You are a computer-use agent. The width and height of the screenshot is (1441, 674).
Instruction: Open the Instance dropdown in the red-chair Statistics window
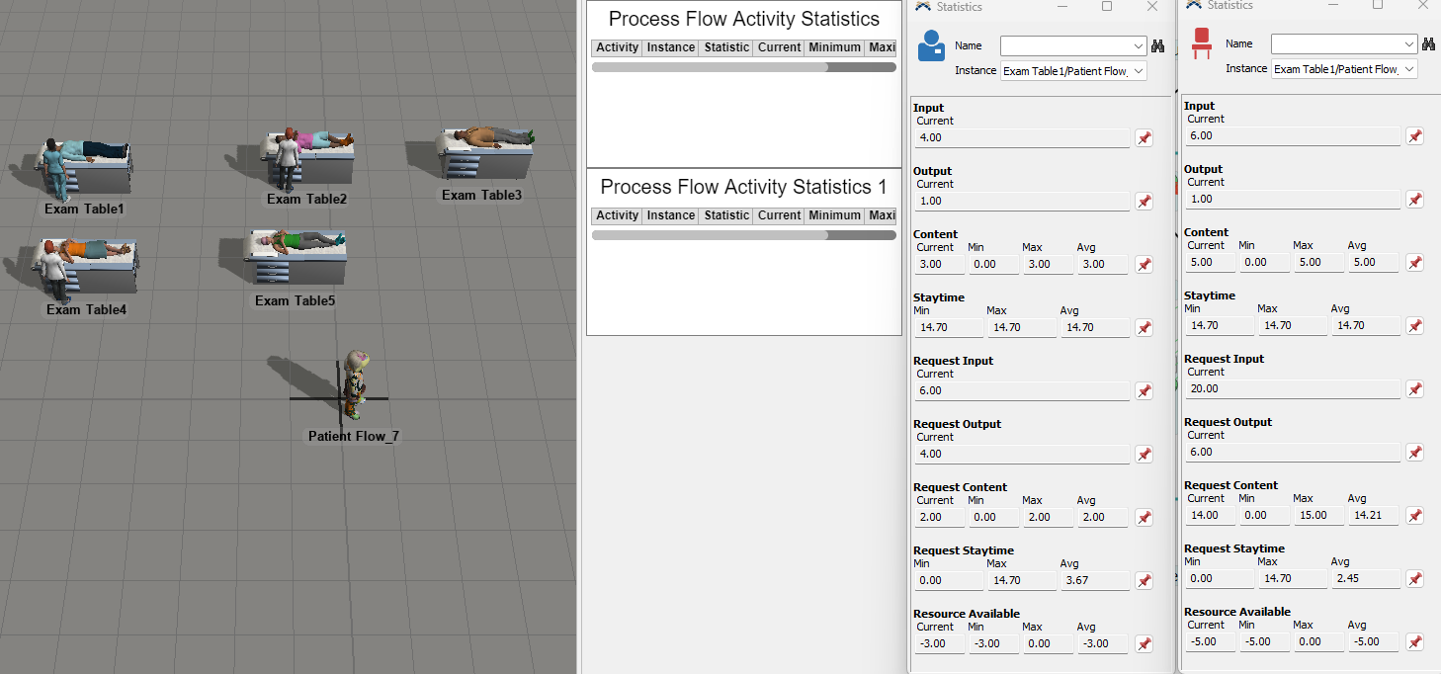pos(1409,69)
